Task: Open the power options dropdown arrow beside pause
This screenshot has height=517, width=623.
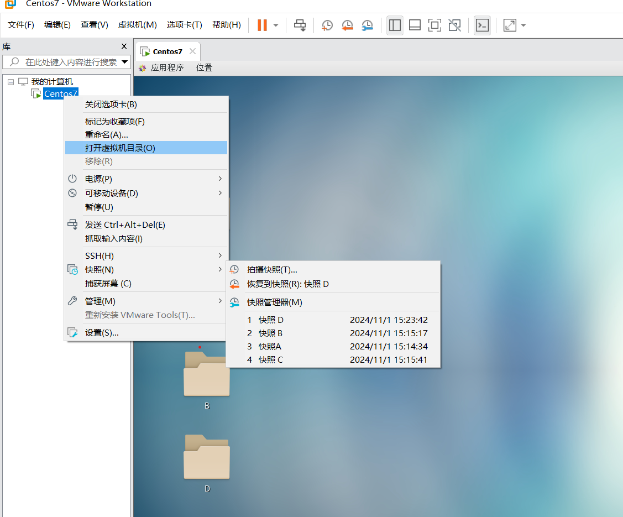Action: pos(276,25)
